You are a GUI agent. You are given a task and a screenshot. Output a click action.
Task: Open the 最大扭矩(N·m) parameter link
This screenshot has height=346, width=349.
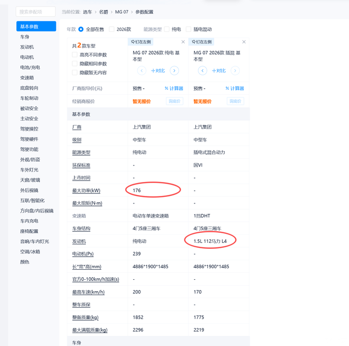(87, 203)
